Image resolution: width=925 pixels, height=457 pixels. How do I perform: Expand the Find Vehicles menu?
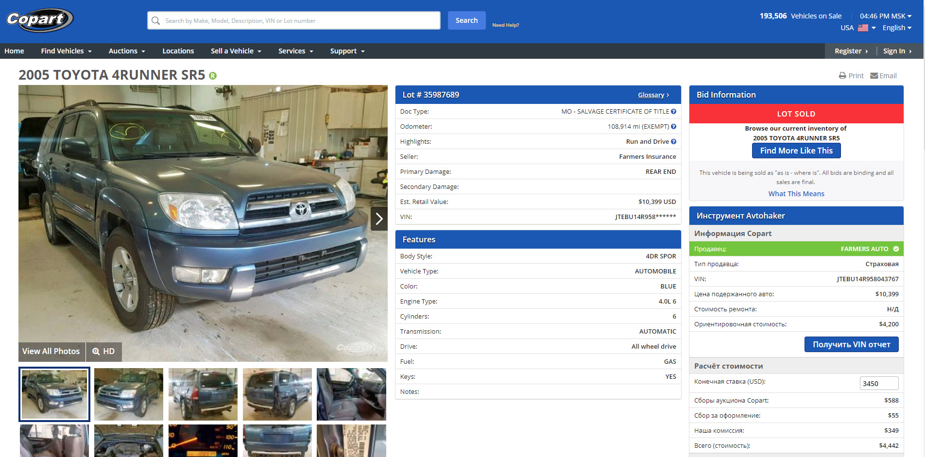pos(66,51)
